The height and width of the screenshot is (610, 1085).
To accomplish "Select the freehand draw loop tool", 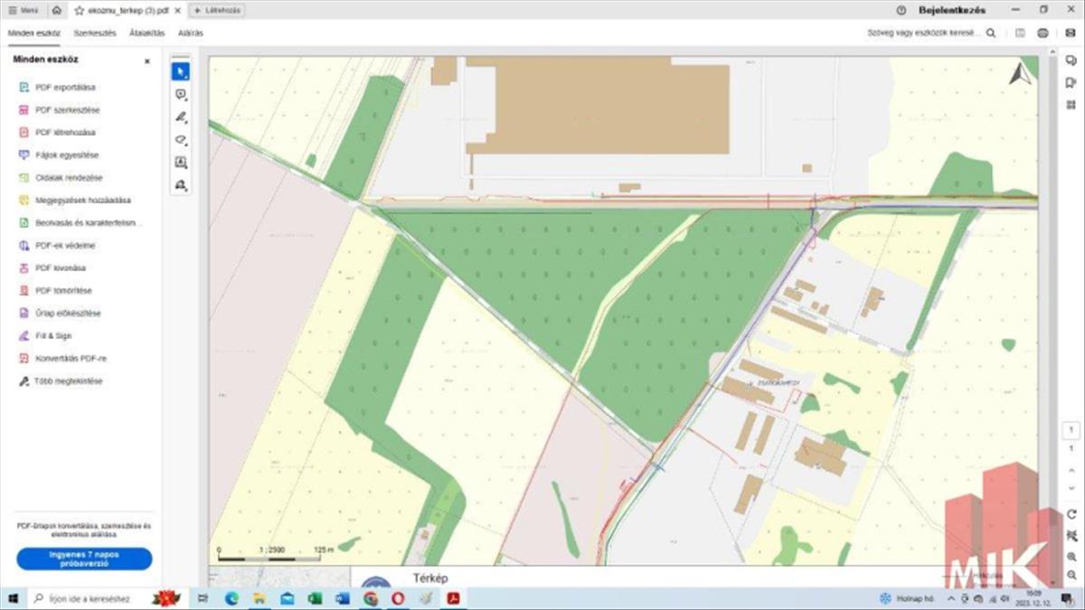I will click(x=181, y=140).
